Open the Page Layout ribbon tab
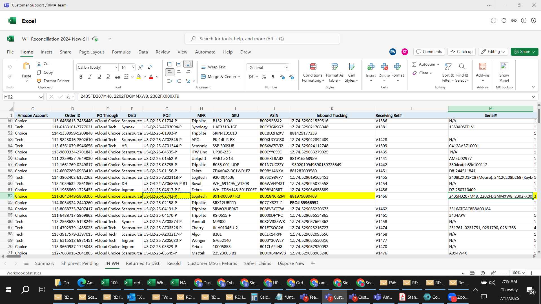 (x=92, y=52)
